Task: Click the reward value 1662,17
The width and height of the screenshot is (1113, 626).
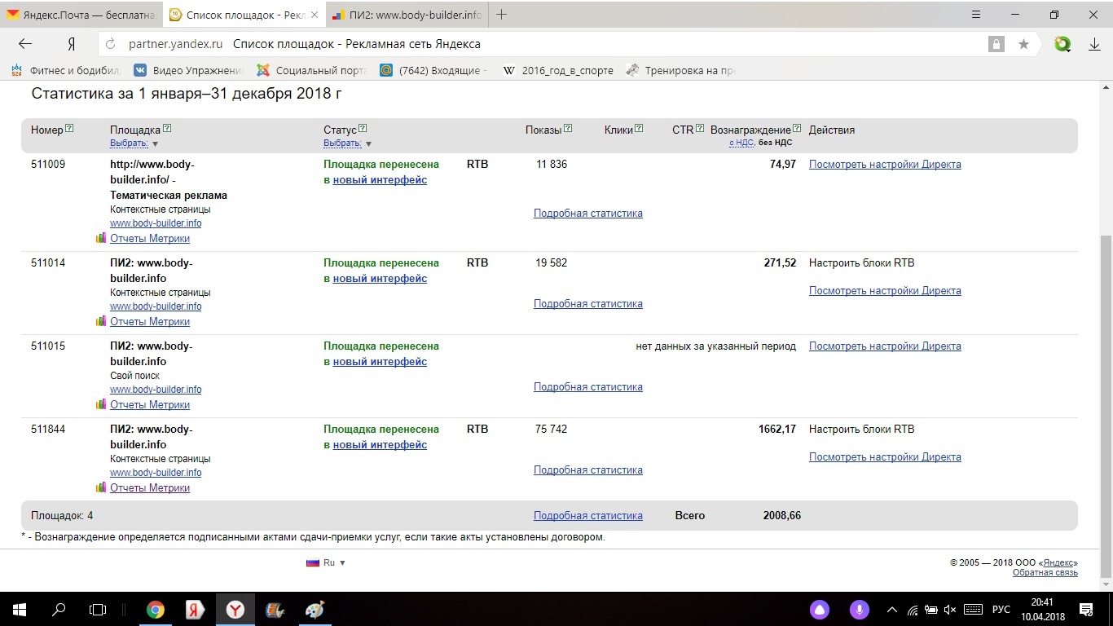Action: tap(777, 429)
